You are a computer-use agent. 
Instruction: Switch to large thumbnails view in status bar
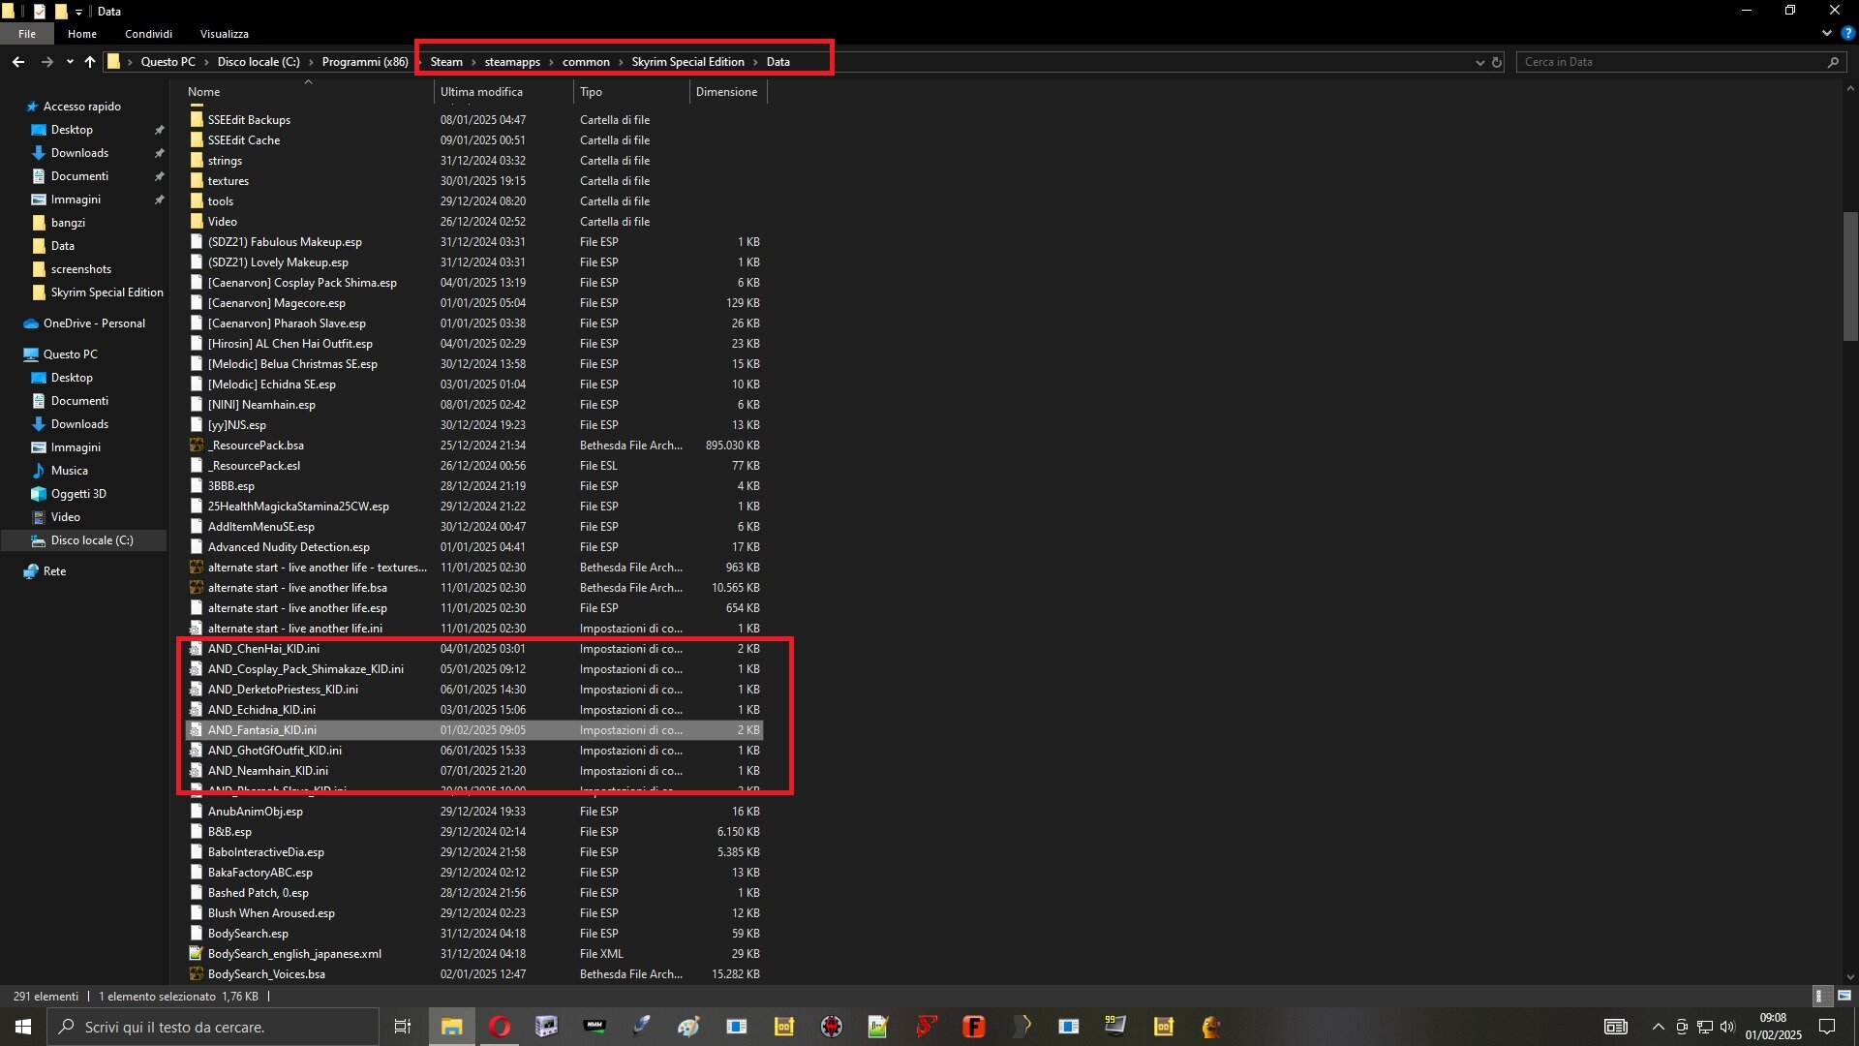pos(1844,996)
